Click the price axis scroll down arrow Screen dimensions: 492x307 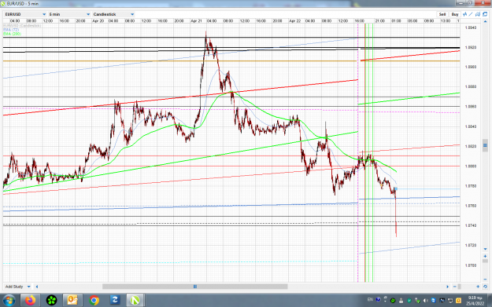(x=485, y=249)
